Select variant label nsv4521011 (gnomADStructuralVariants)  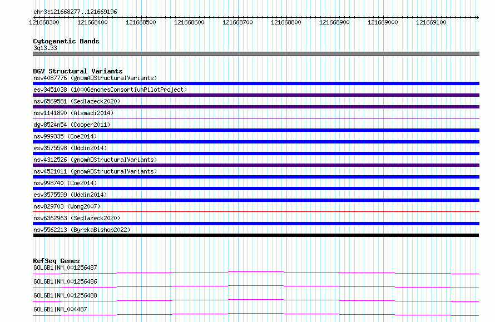point(95,171)
